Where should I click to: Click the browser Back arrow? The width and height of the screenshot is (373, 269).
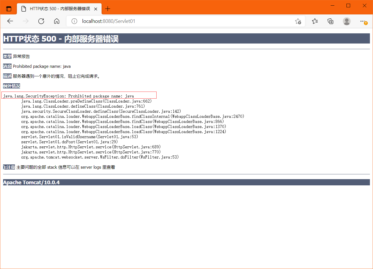10,21
